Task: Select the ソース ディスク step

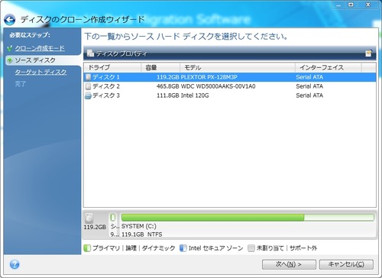Action: [x=35, y=60]
